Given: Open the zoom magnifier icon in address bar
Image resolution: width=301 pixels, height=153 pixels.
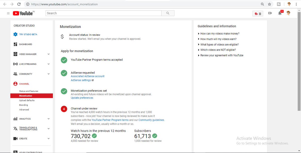Looking at the screenshot, I should coord(262,4).
